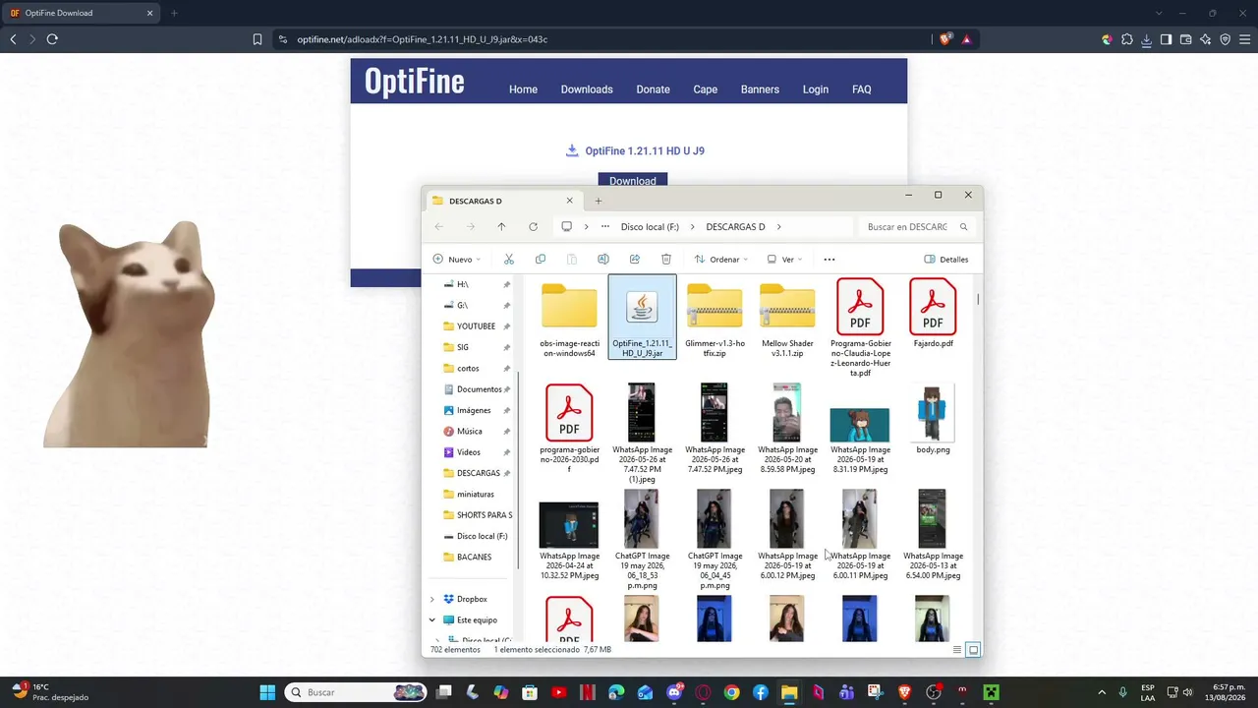Image resolution: width=1258 pixels, height=708 pixels.
Task: Click the Explorer file list vertical scrollbar
Action: (979, 298)
